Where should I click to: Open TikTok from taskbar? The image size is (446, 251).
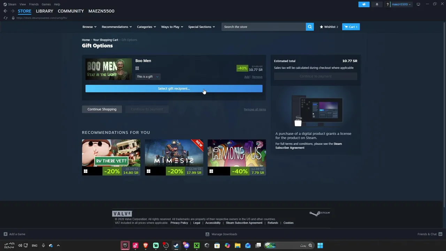(x=135, y=245)
